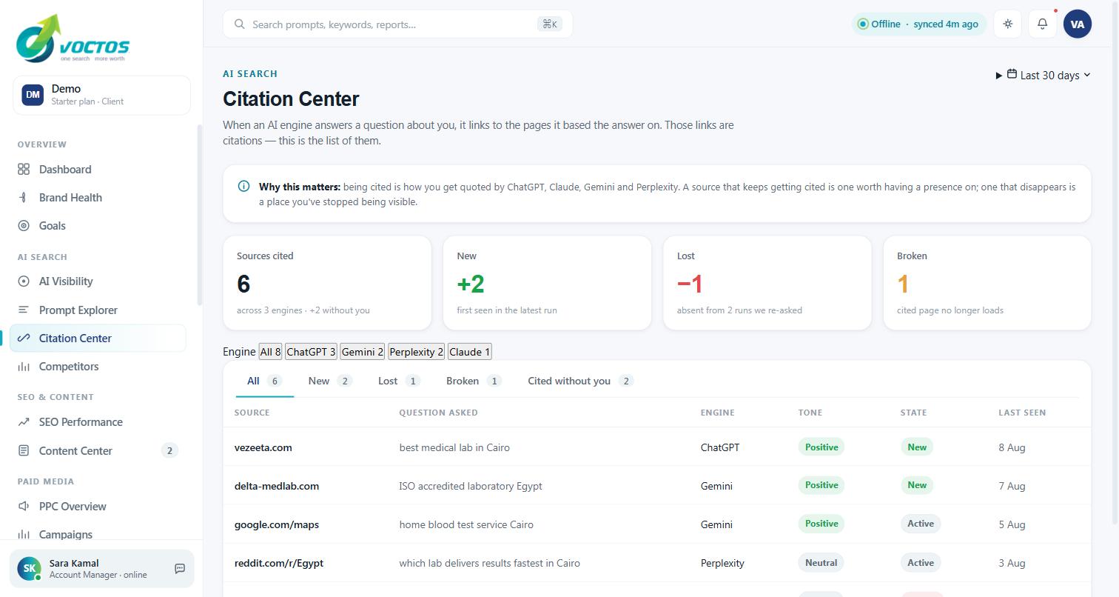Open SEO Performance page
The width and height of the screenshot is (1119, 597).
98,422
